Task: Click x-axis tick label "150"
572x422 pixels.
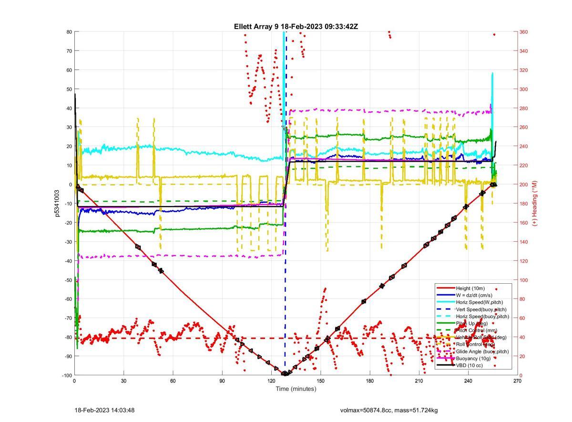Action: 320,381
